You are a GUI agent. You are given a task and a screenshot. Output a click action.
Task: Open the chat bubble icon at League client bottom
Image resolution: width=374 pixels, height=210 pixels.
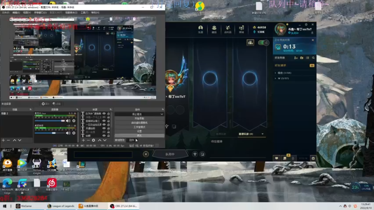276,158
